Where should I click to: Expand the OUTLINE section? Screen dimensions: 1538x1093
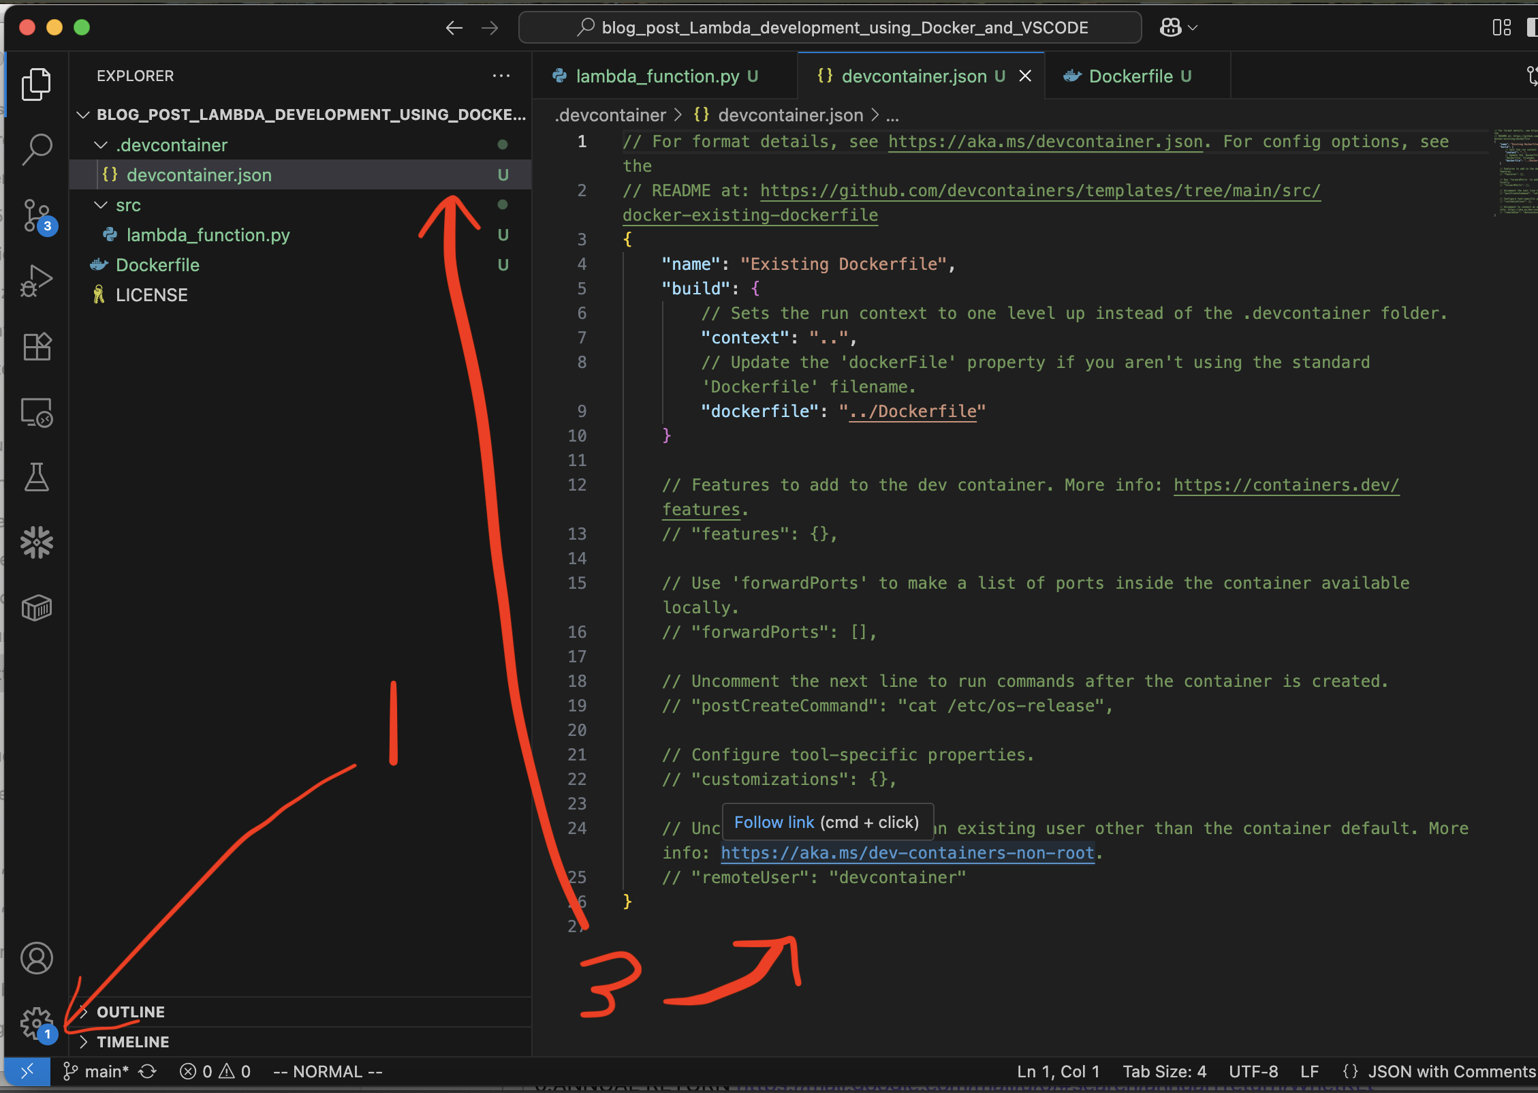(84, 1012)
